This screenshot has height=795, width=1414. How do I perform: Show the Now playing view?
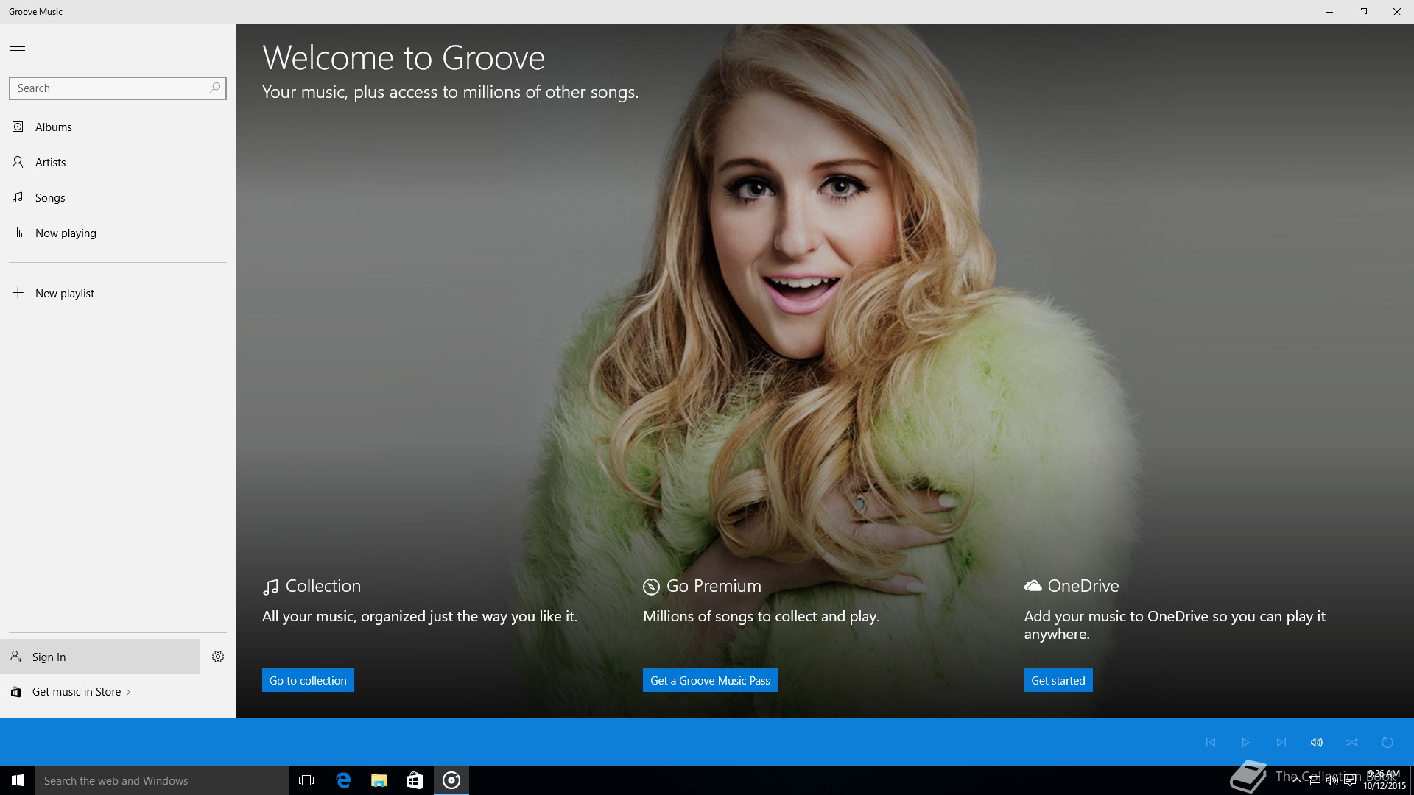pos(65,233)
